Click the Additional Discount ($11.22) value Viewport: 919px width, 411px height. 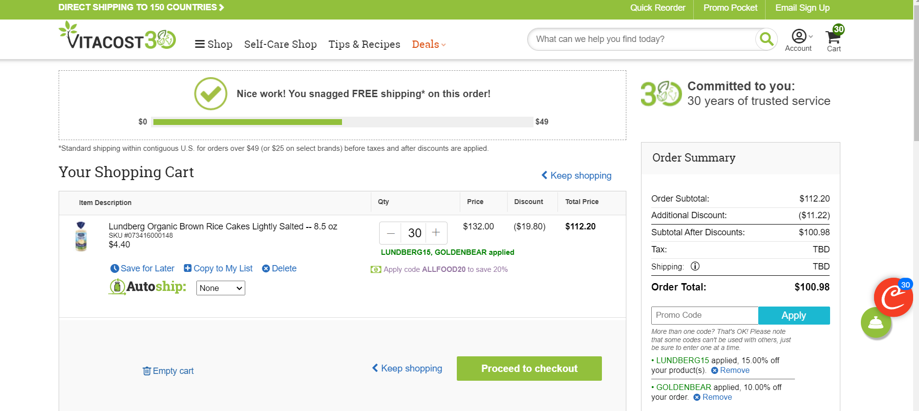[x=814, y=215]
